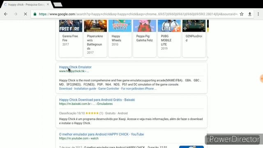The width and height of the screenshot is (263, 148).
Task: Open the Happy Chick Emulator result
Action: coord(75,67)
